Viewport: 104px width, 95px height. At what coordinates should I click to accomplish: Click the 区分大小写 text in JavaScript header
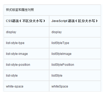point(87,21)
